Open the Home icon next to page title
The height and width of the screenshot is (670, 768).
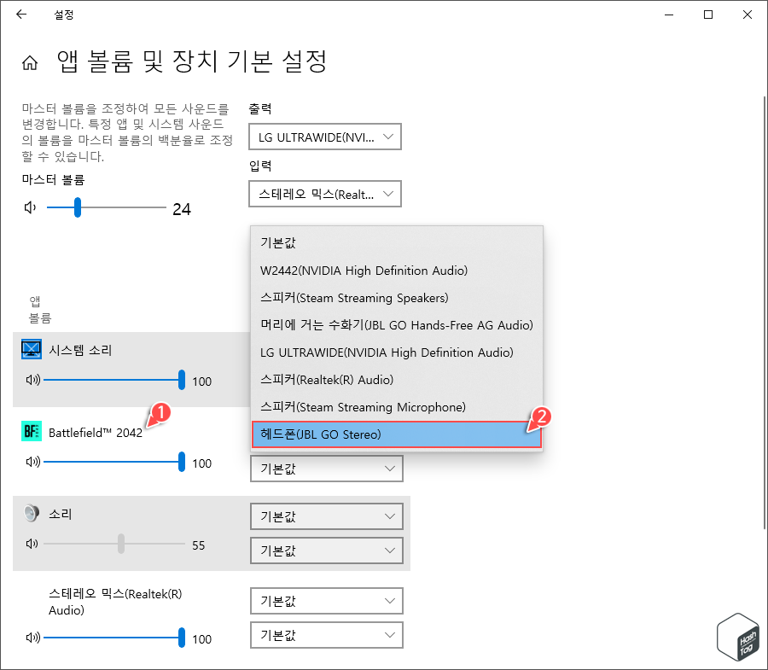pyautogui.click(x=30, y=62)
